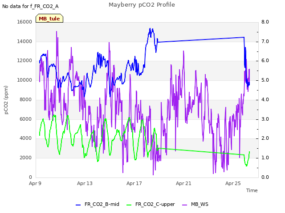Click the MB_tule site label
285x213 pixels.
[x=49, y=19]
